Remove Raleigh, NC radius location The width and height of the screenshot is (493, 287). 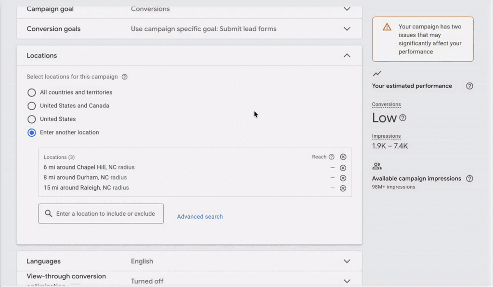click(x=343, y=188)
